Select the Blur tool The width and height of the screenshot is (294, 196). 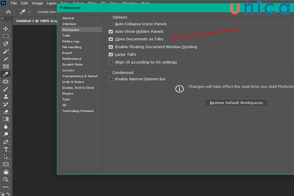pyautogui.click(x=5, y=127)
